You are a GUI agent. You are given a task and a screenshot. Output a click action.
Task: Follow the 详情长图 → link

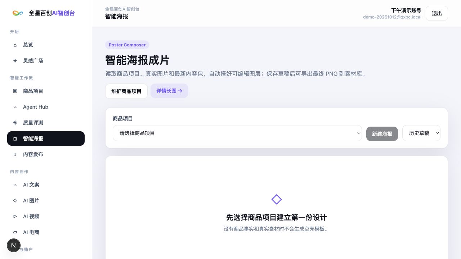coord(169,91)
